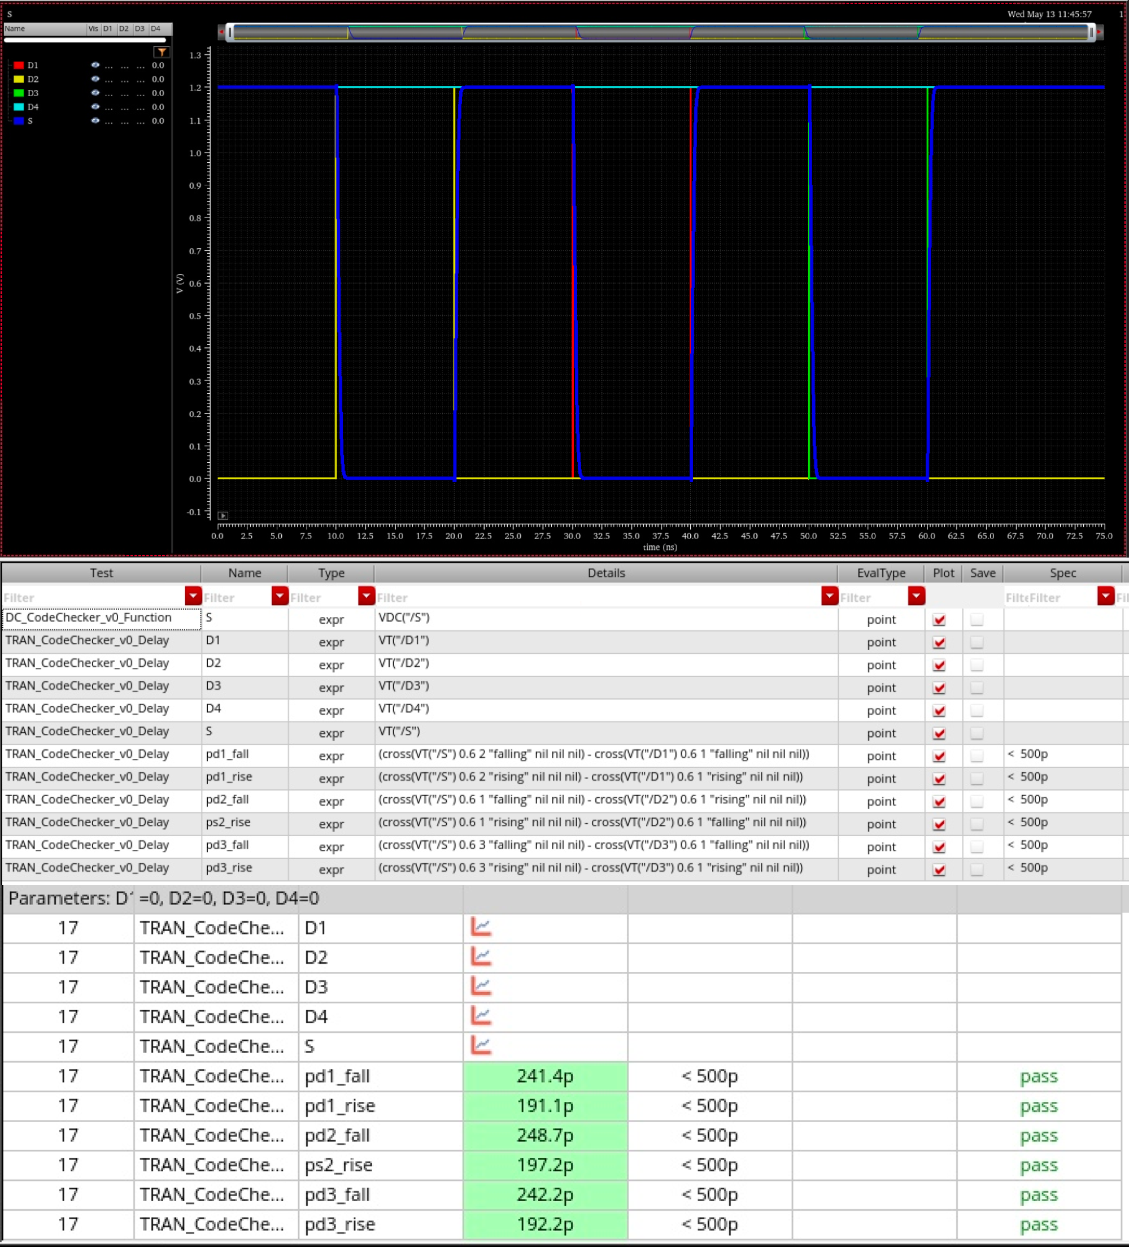Sort by the Details column header
1129x1247 pixels.
606,573
